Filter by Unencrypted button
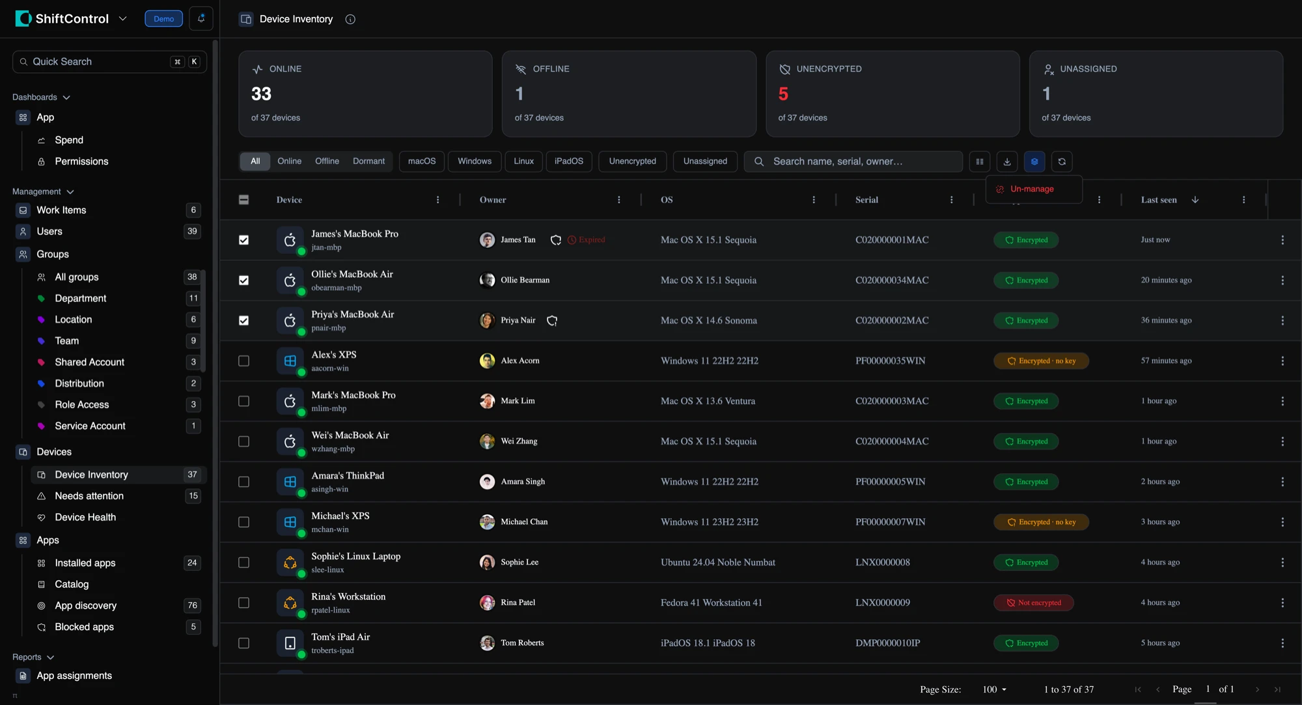Image resolution: width=1302 pixels, height=705 pixels. (632, 161)
